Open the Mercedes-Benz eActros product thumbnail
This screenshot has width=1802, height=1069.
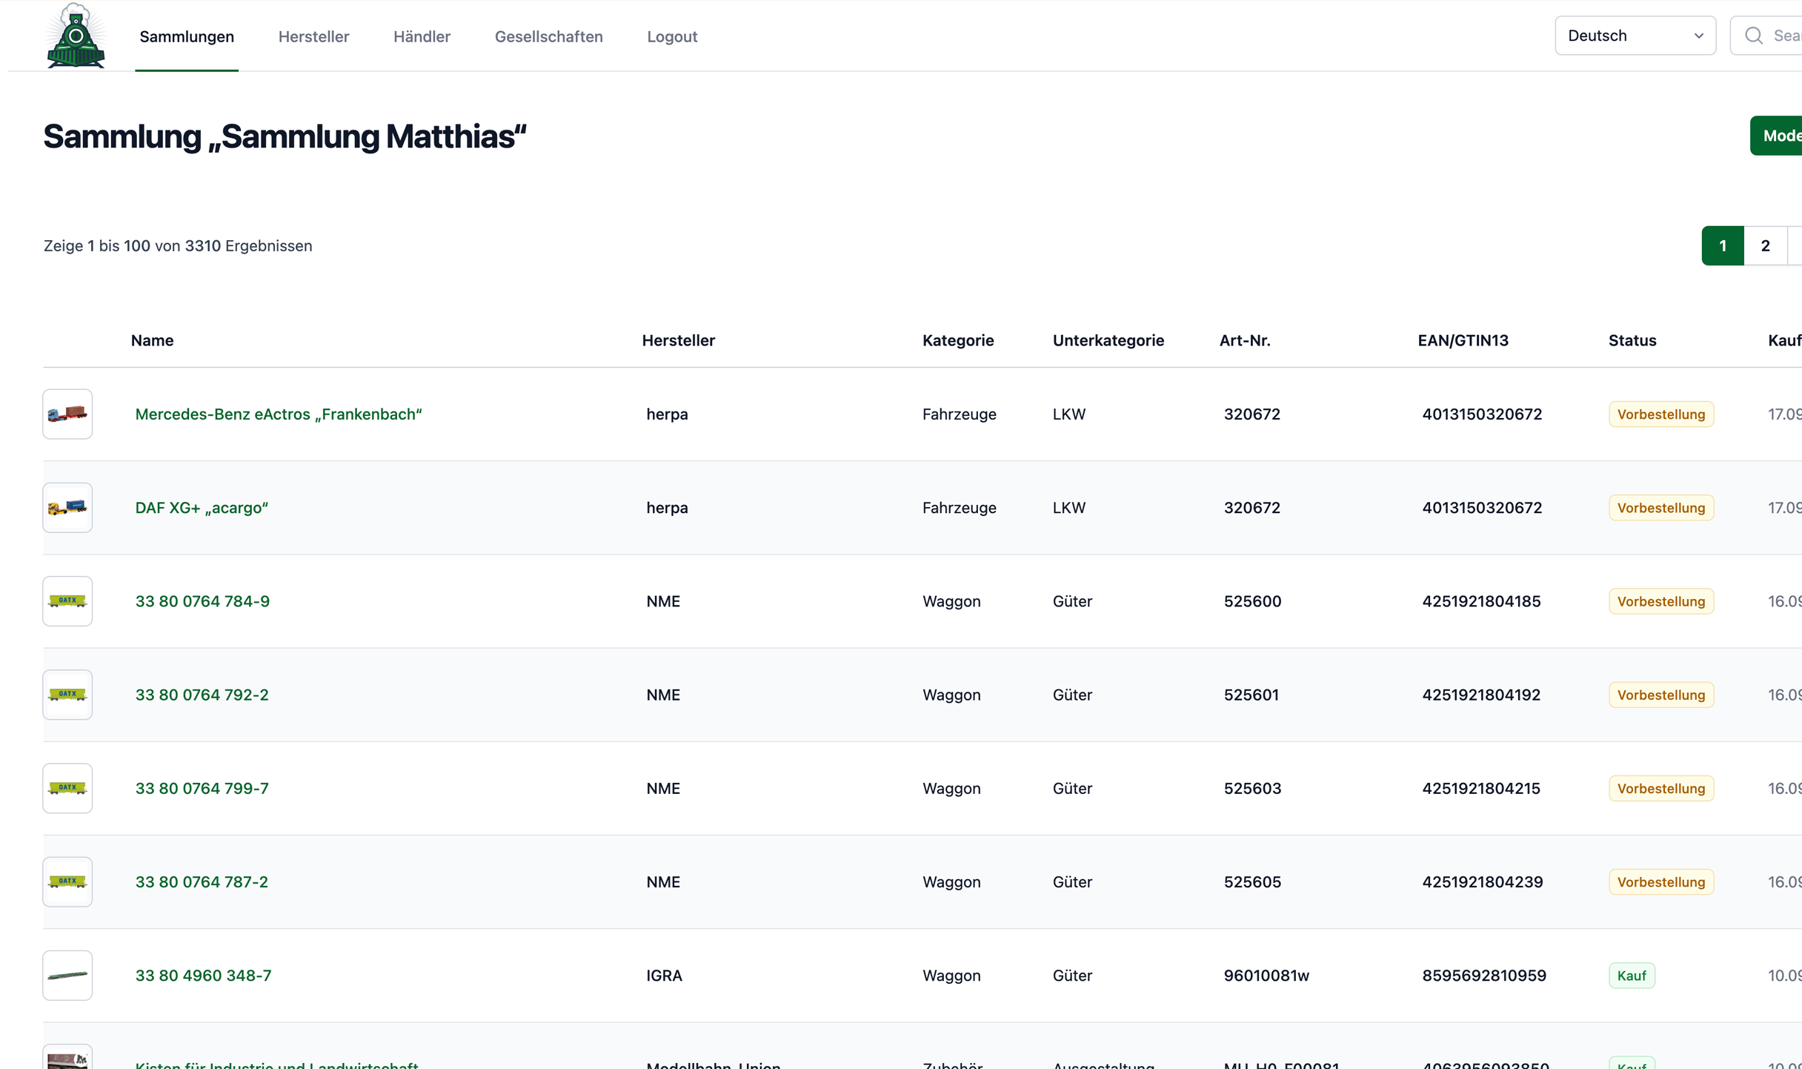67,414
